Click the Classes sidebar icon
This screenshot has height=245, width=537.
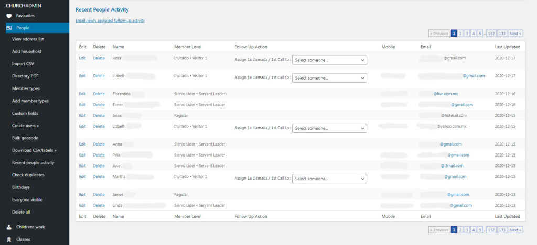9,239
